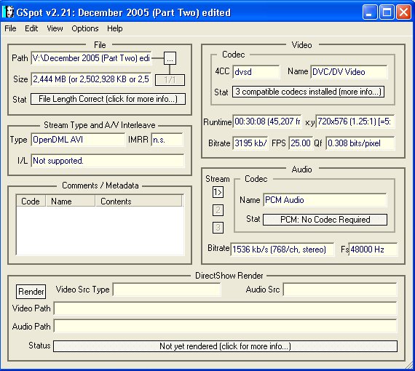Open the Help menu
The height and width of the screenshot is (371, 415).
click(x=114, y=28)
